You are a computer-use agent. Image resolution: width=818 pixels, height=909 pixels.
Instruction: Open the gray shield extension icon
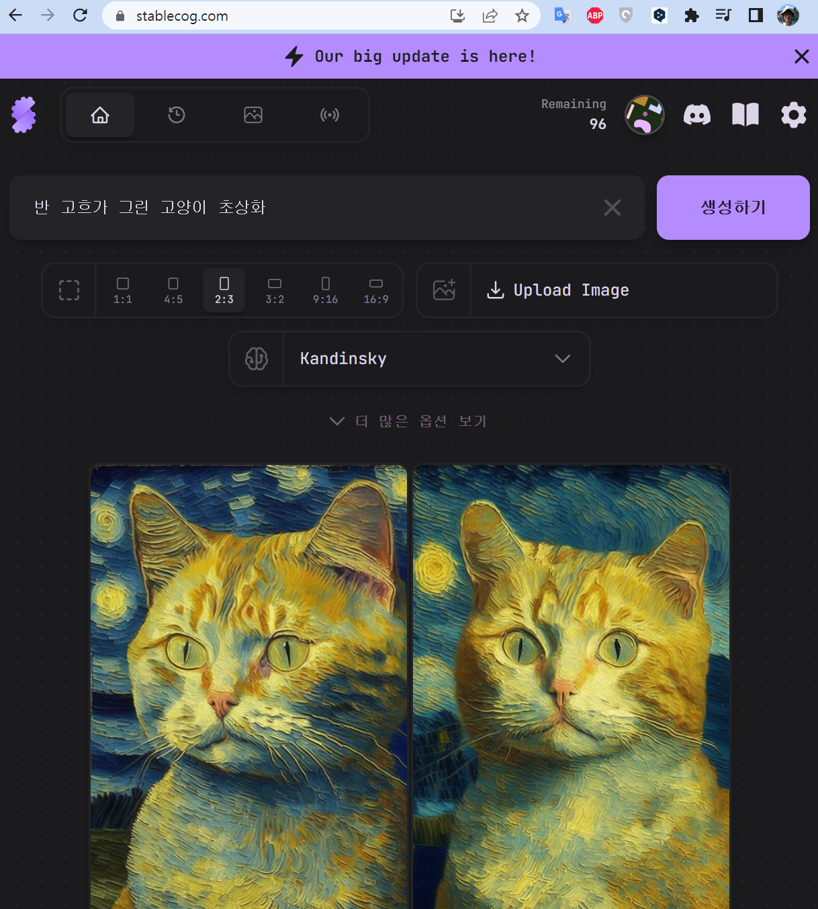point(626,15)
